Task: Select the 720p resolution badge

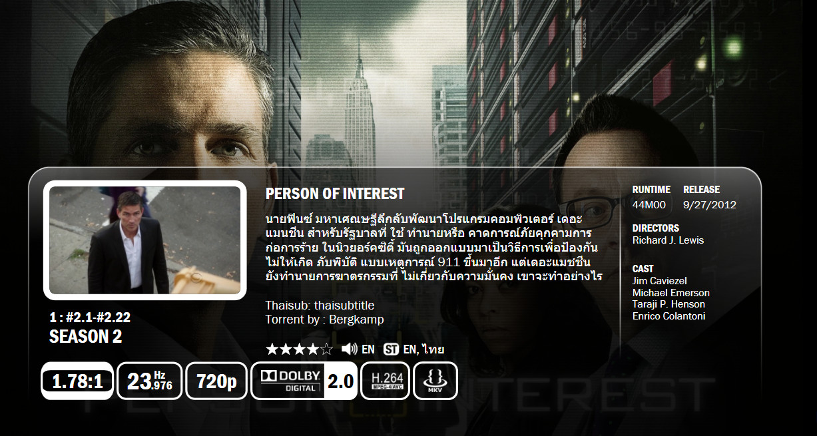Action: (216, 381)
